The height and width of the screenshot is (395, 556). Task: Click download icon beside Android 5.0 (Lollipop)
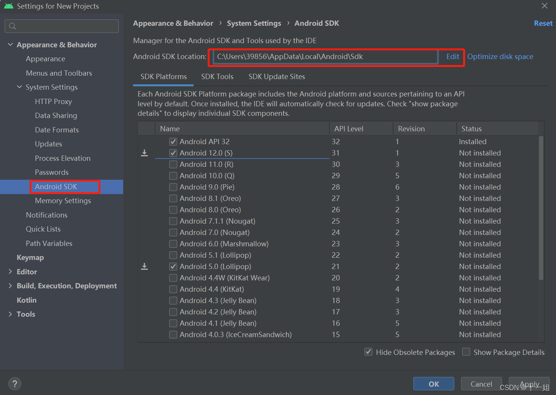pyautogui.click(x=144, y=266)
